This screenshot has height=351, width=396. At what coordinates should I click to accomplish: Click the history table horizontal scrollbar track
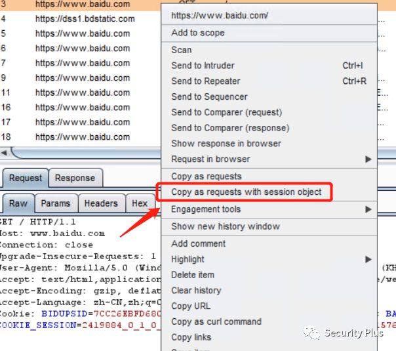tap(86, 153)
